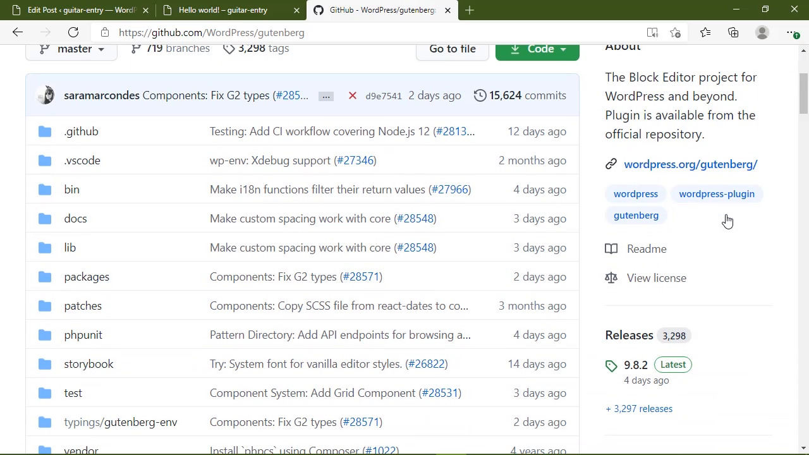Expand commit message ellipsis button

(326, 96)
